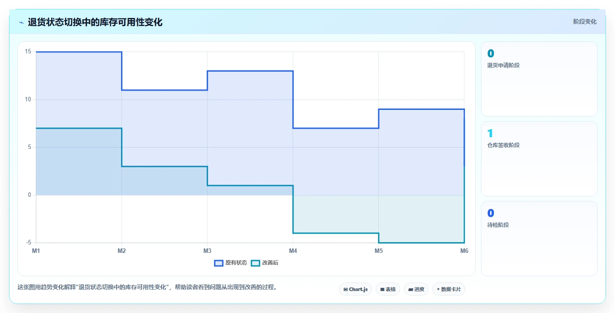Click the M2 axis label
615x313 pixels.
[x=121, y=251]
